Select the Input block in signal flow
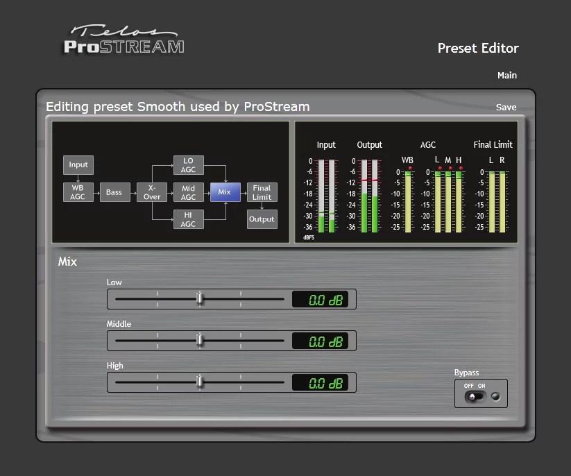 pyautogui.click(x=78, y=165)
